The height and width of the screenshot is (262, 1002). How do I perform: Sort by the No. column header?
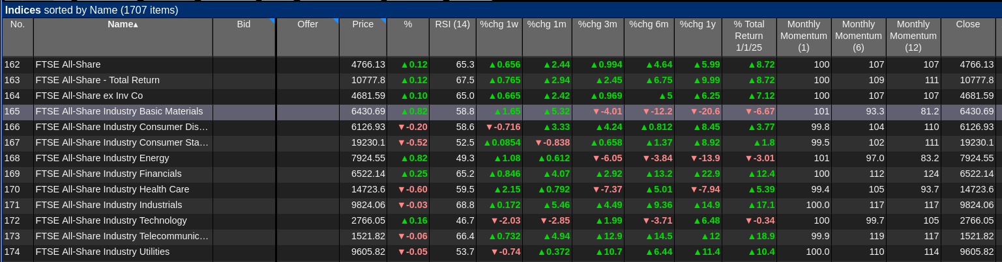[18, 37]
